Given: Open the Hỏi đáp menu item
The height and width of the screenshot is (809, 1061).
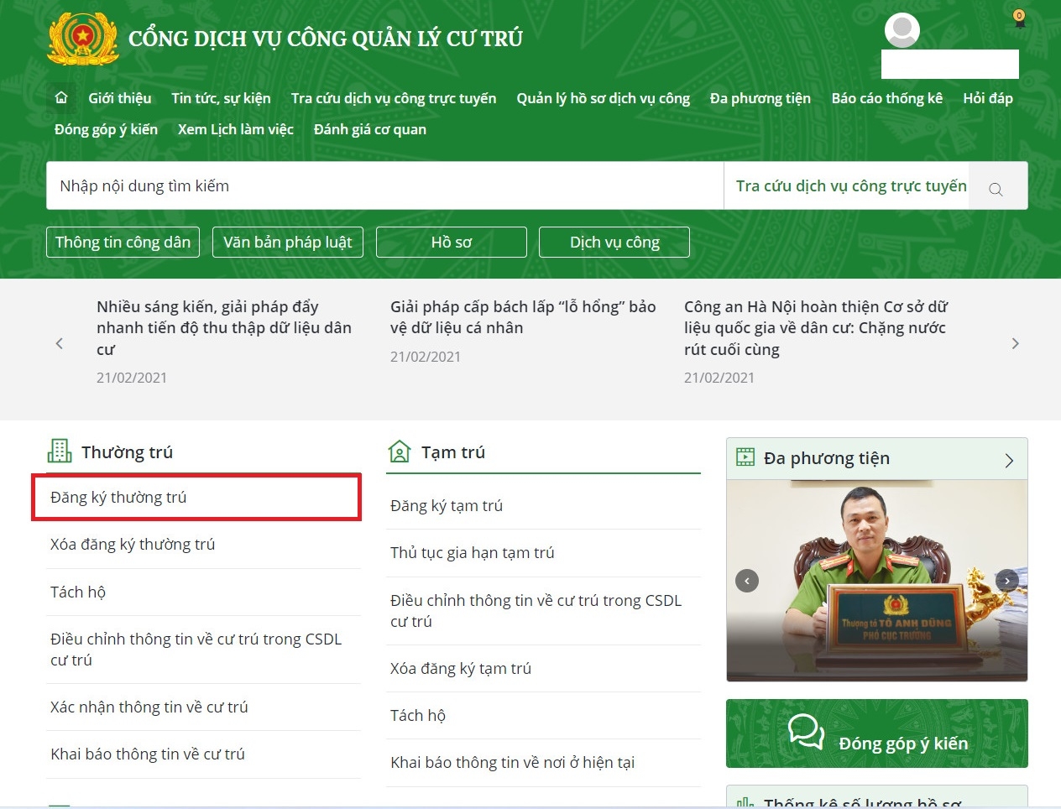Looking at the screenshot, I should pos(987,97).
